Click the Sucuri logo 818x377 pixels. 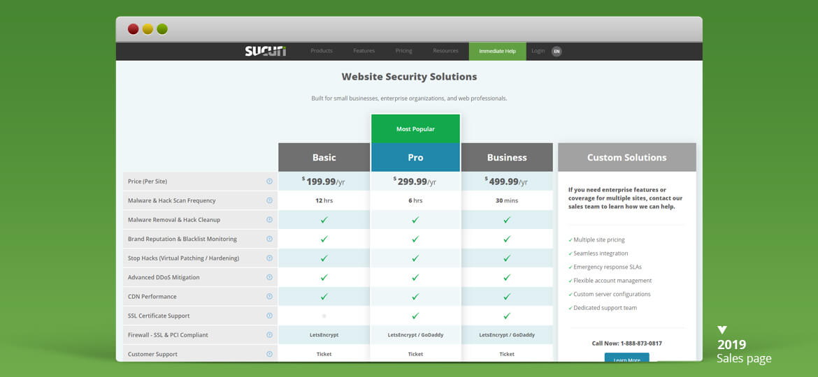coord(265,51)
